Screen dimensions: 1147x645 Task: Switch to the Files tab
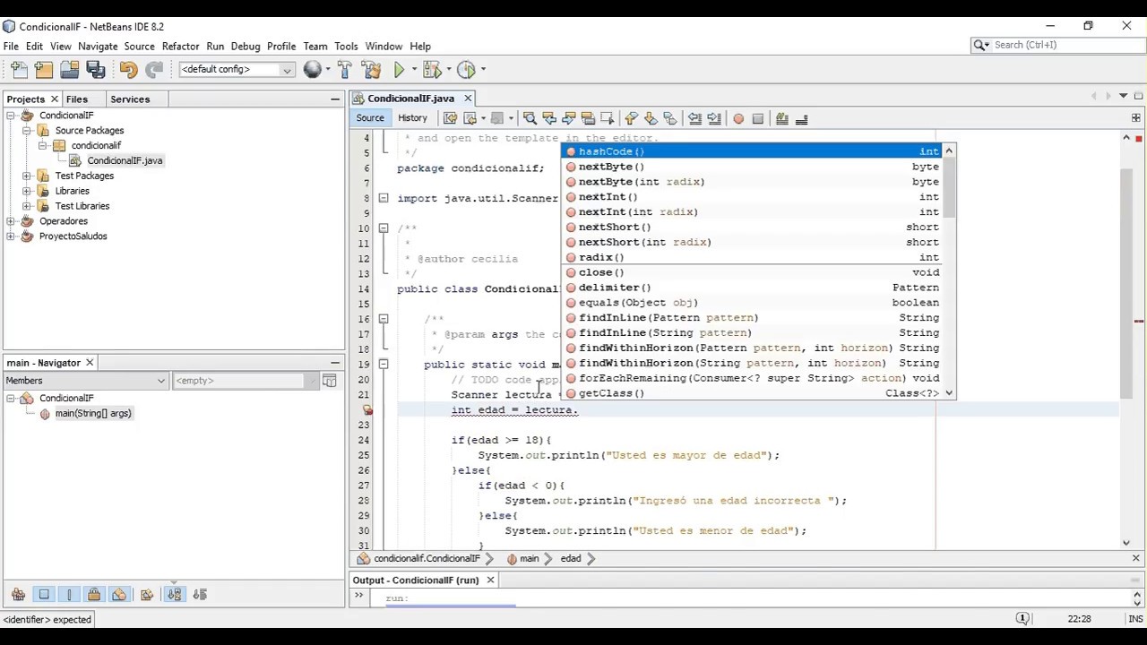(x=77, y=99)
